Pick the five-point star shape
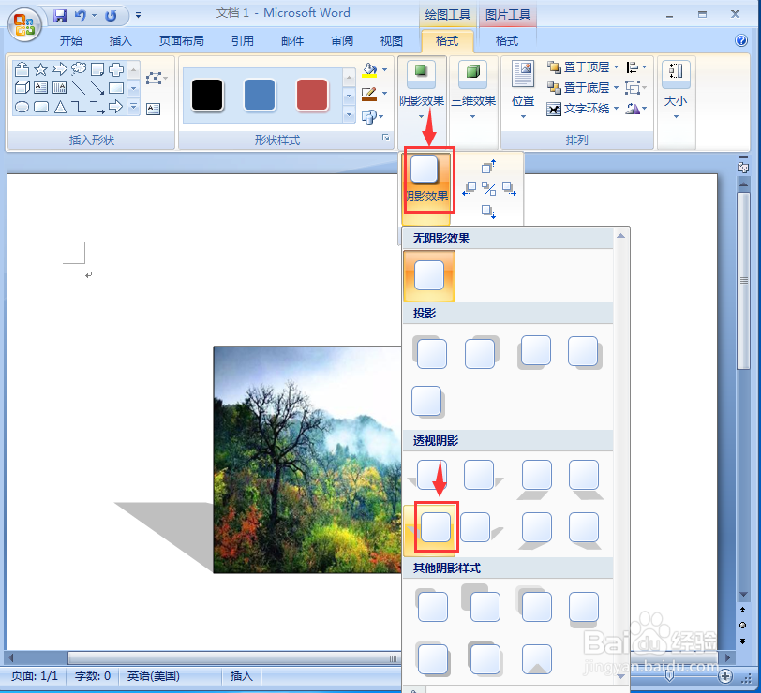The height and width of the screenshot is (693, 761). click(41, 69)
